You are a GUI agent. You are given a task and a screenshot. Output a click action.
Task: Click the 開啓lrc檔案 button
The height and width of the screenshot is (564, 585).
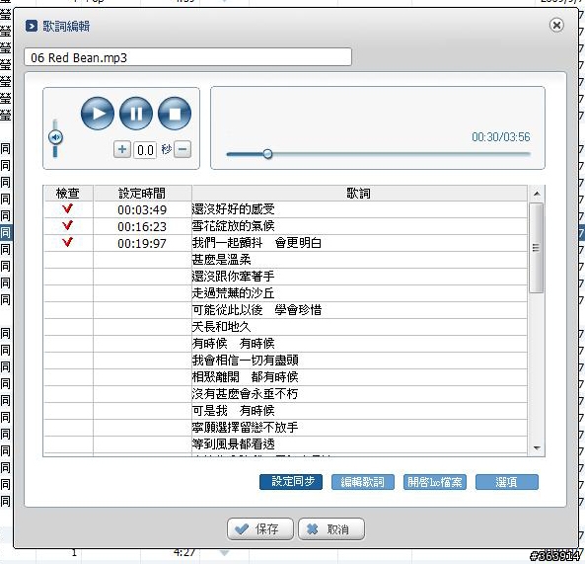pos(435,482)
